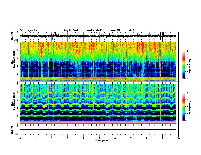Click the "-3" label on ch.1 color bar
Image resolution: width=201 pixels, height=155 pixels.
pos(187,51)
